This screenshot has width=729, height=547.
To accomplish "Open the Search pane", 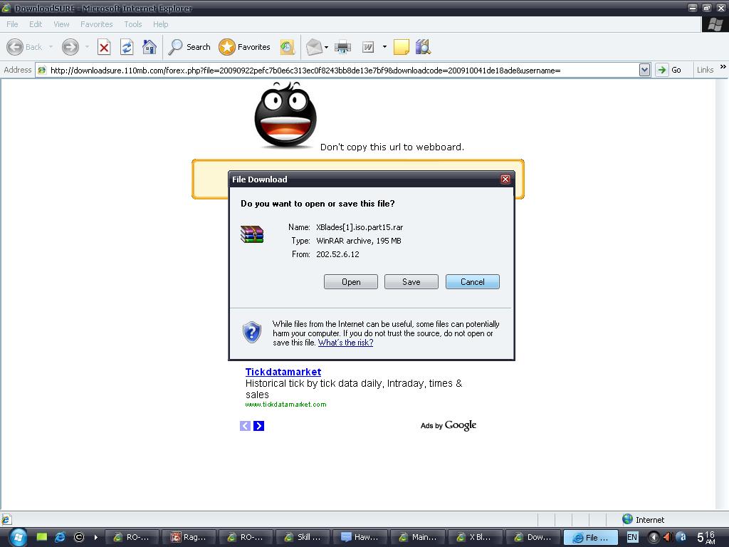I will click(189, 47).
